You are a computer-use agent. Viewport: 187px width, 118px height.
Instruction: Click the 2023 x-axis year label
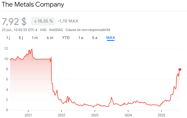pos(95,115)
